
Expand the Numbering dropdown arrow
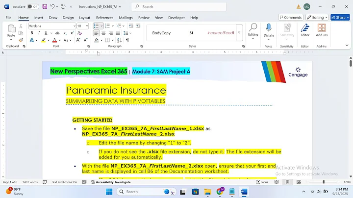click(113, 26)
